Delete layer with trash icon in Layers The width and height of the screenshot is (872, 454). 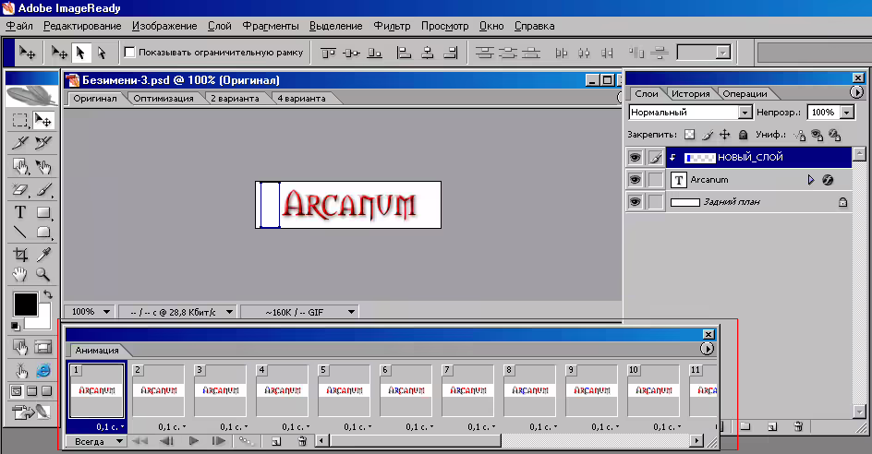coord(798,426)
